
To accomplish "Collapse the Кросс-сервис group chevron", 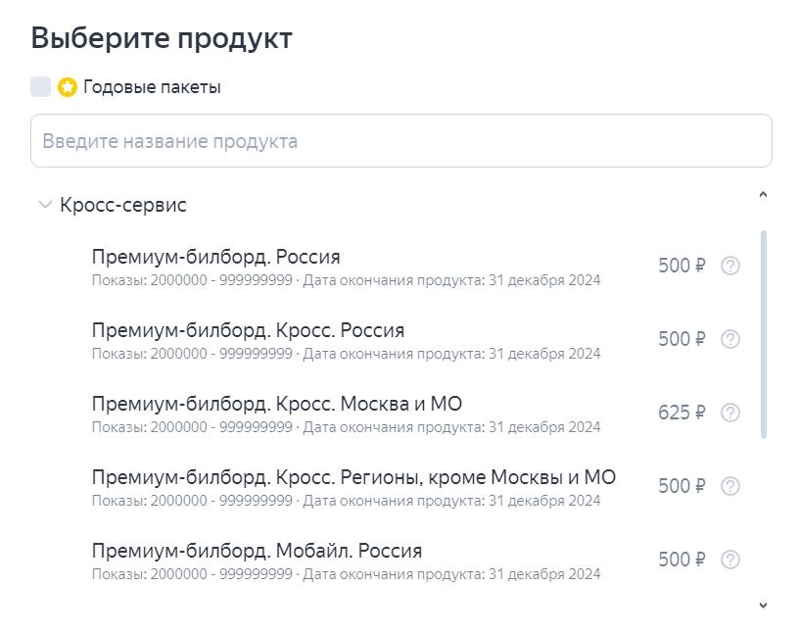I will (x=44, y=205).
